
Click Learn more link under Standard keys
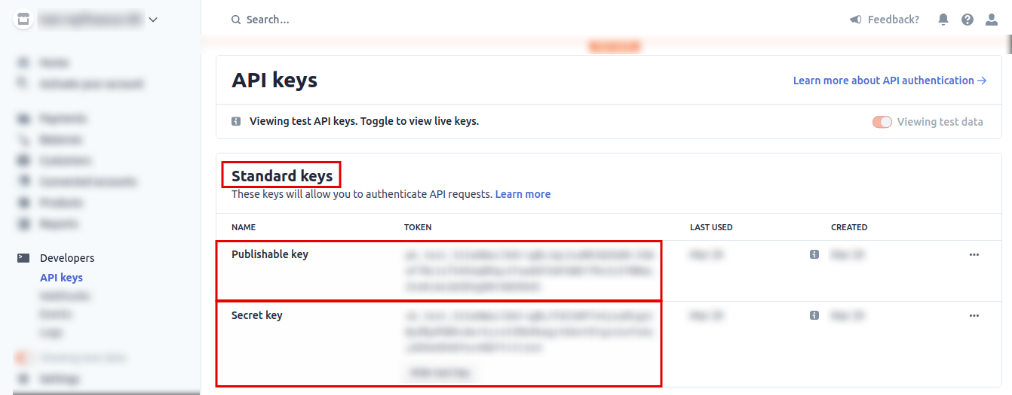(x=523, y=194)
